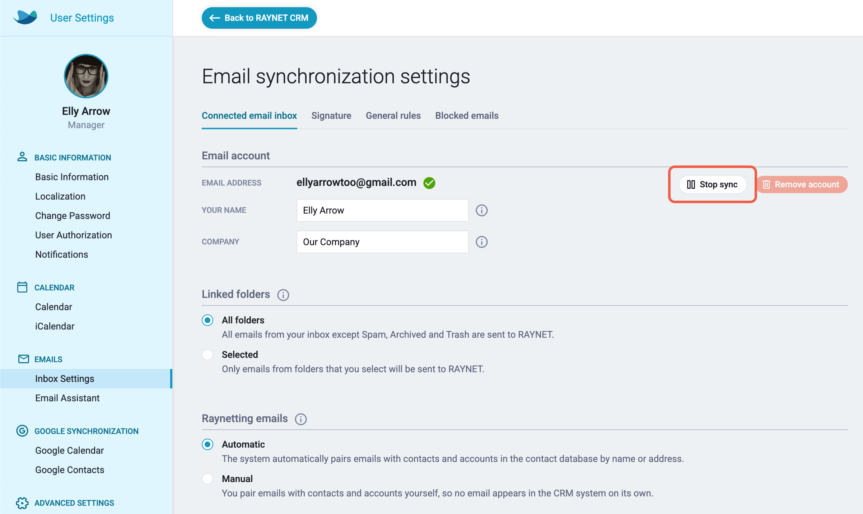Click the Advanced Settings gear icon
The width and height of the screenshot is (863, 514).
[x=22, y=503]
